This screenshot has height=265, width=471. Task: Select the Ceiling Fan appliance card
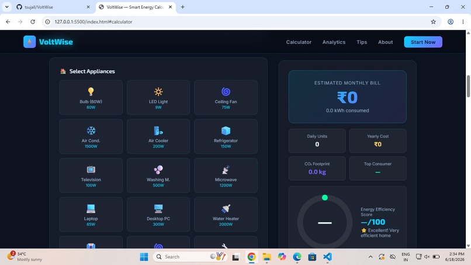pyautogui.click(x=226, y=98)
